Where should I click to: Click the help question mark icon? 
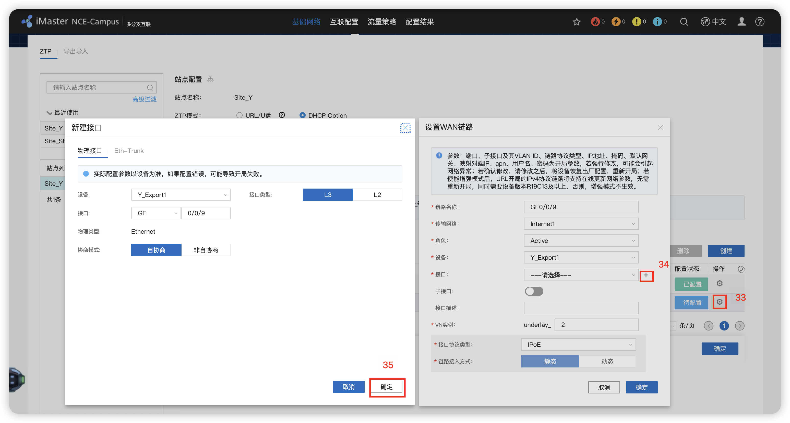[760, 22]
